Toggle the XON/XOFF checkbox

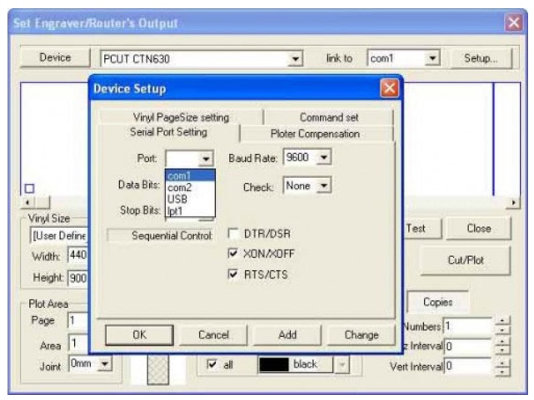[x=232, y=255]
